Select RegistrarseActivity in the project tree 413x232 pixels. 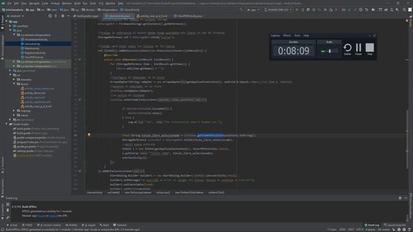click(35, 53)
